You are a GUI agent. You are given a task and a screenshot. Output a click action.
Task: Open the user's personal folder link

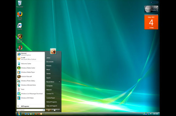click(48, 58)
